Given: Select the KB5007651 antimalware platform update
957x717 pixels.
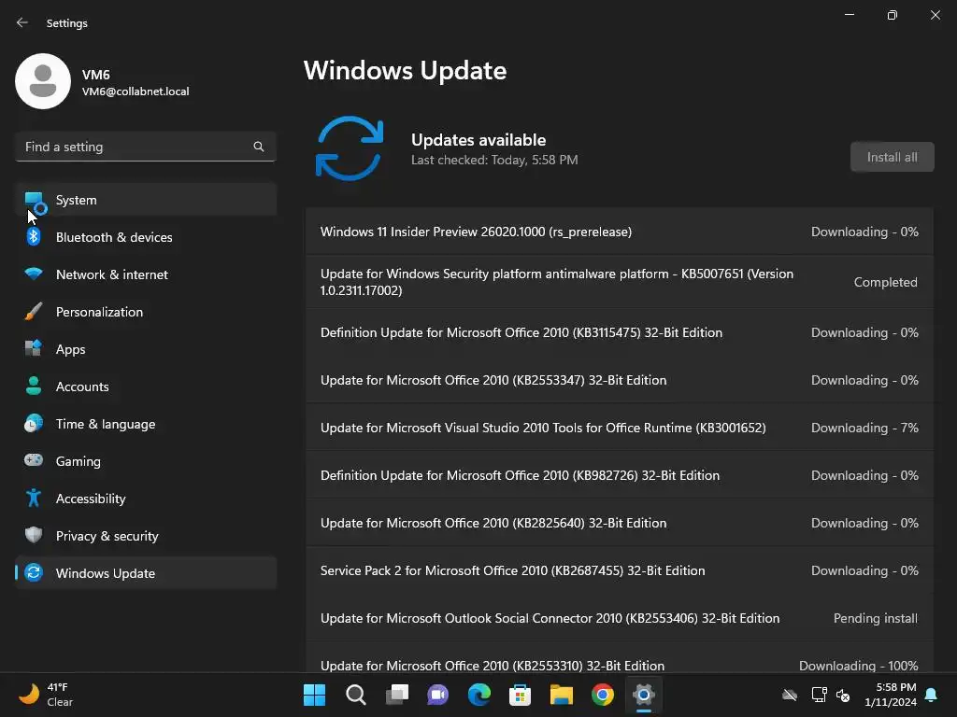Looking at the screenshot, I should click(620, 282).
